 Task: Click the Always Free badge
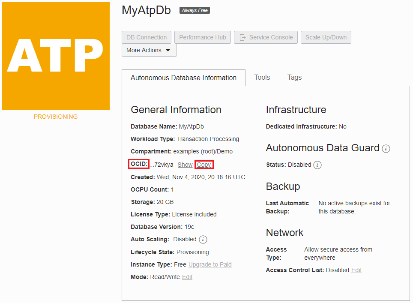195,10
